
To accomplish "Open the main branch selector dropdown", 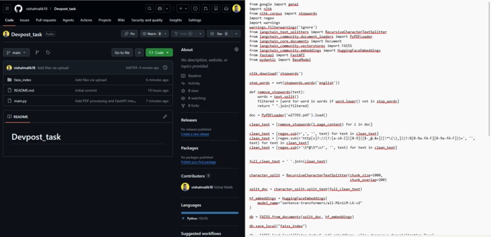I will [x=16, y=52].
